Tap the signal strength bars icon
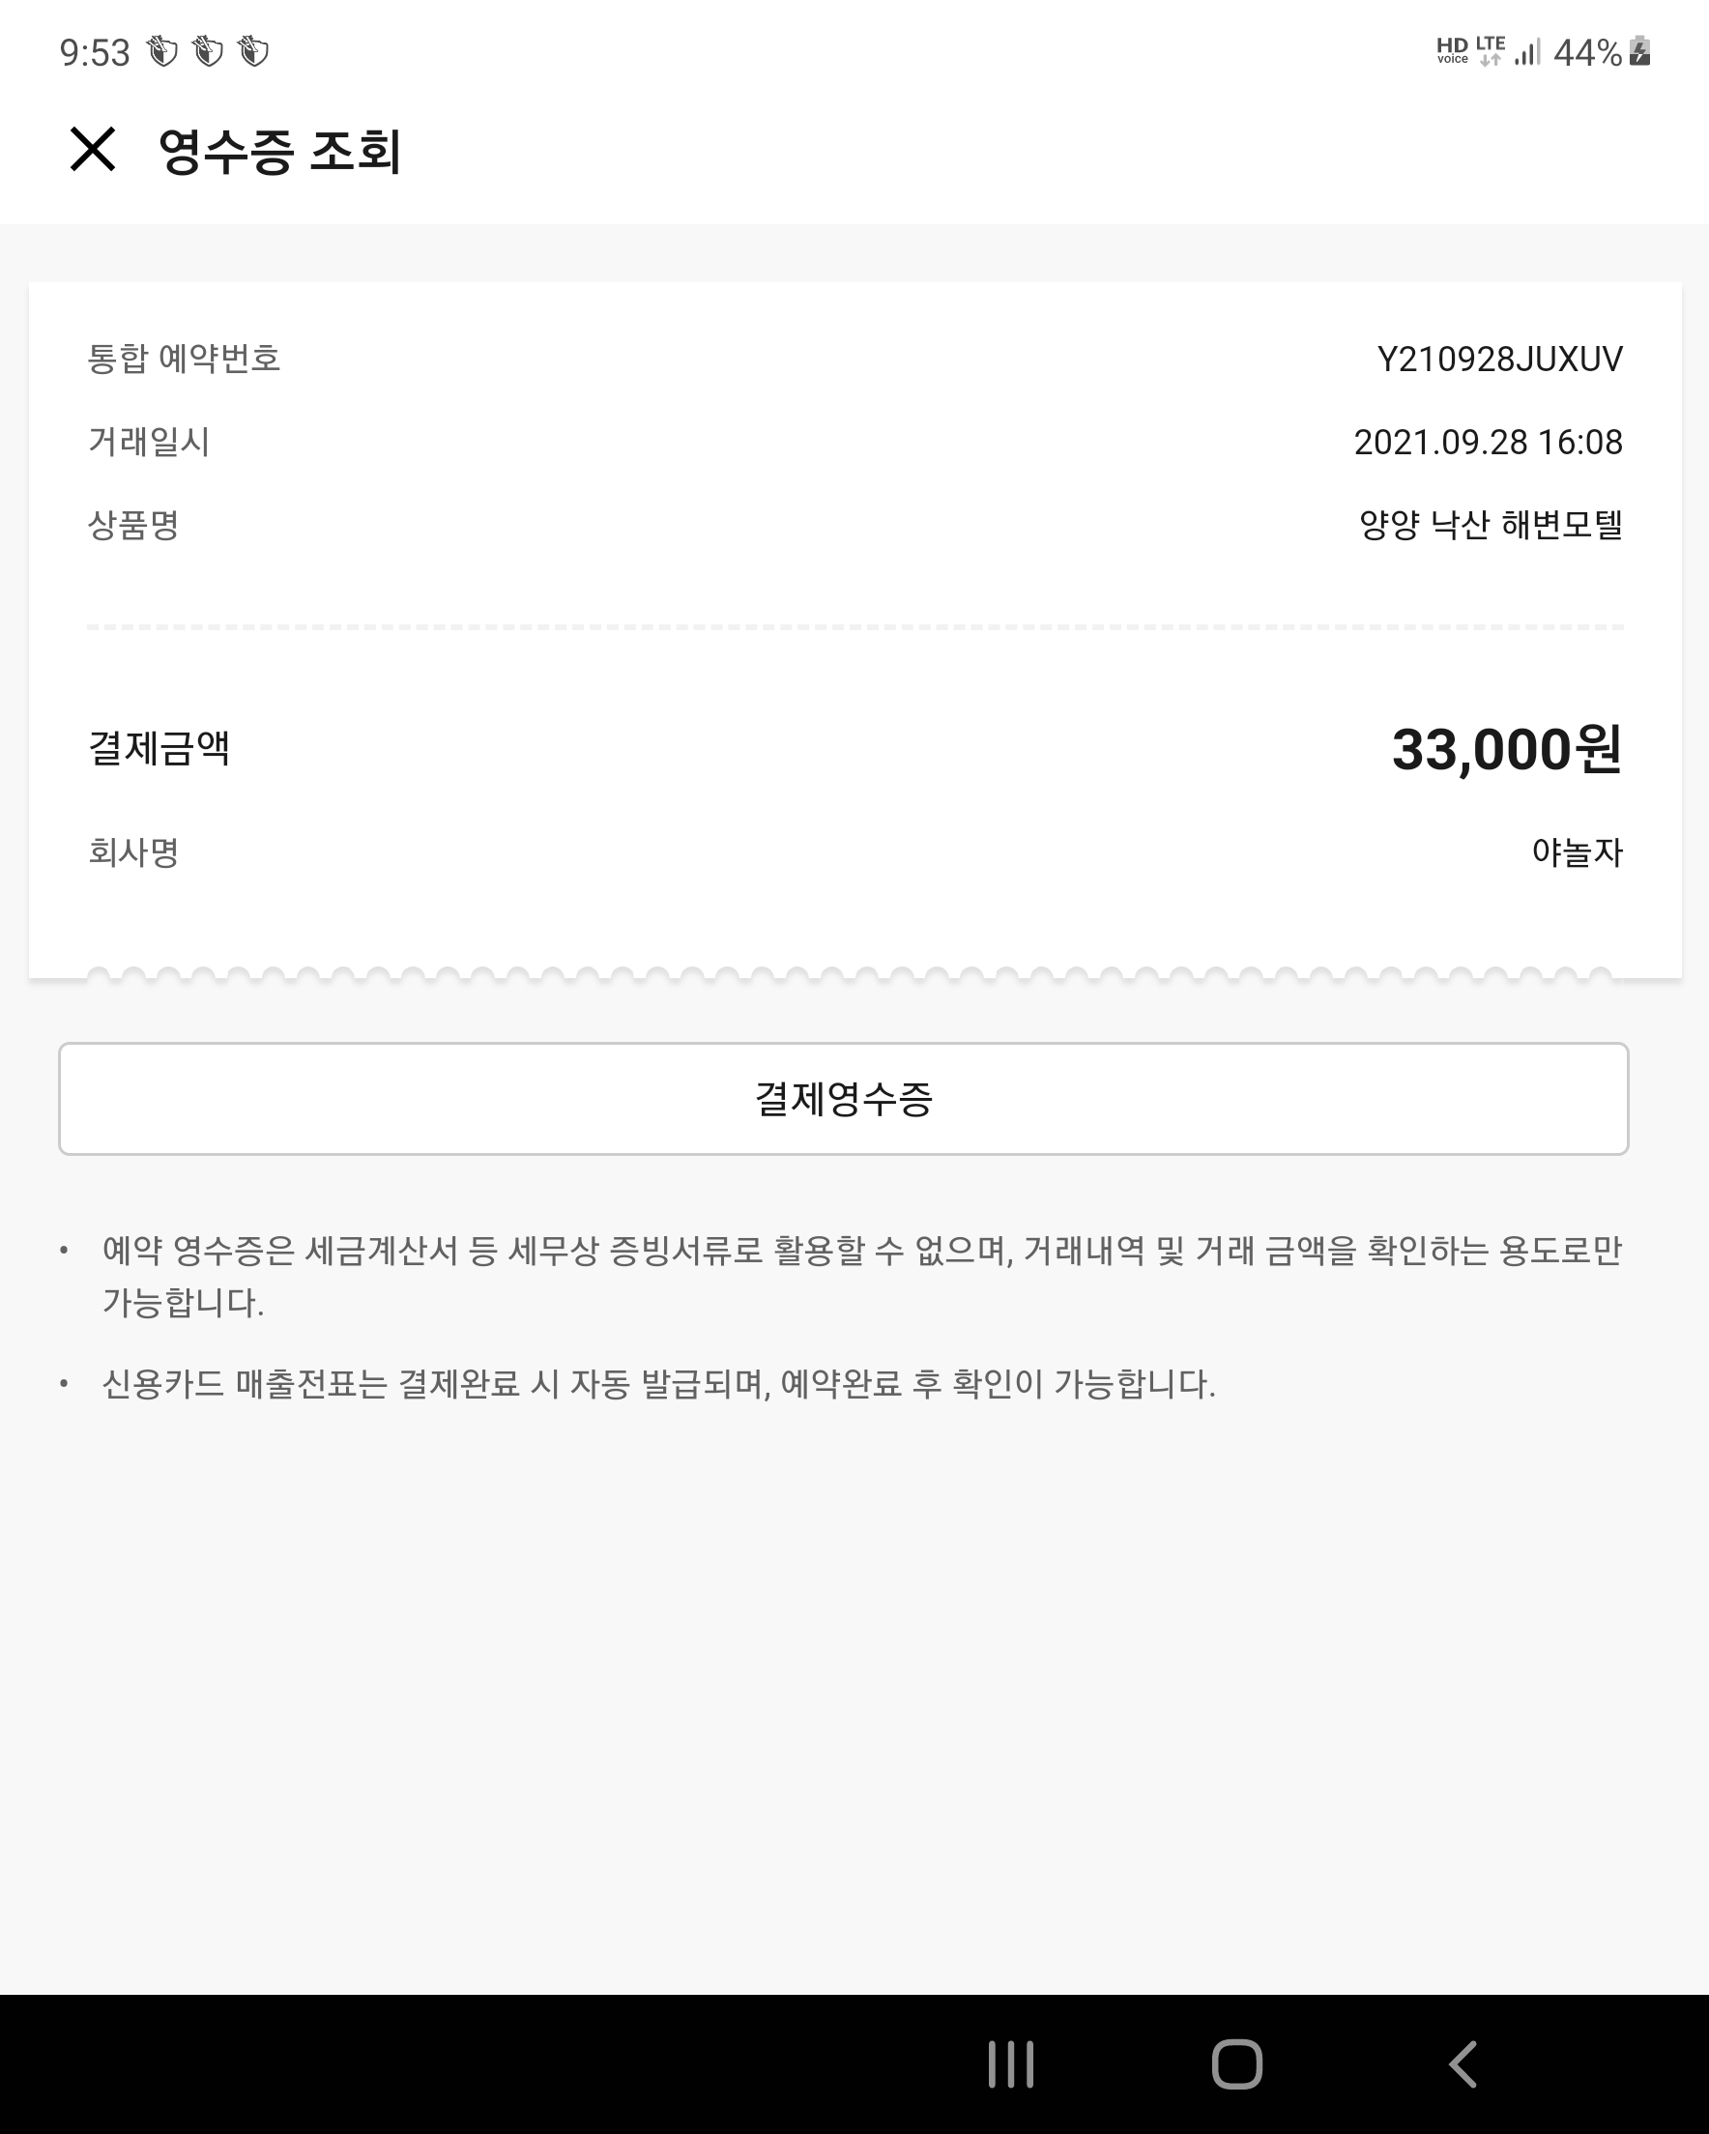Screen dimensions: 1709x2134 pos(1528,51)
